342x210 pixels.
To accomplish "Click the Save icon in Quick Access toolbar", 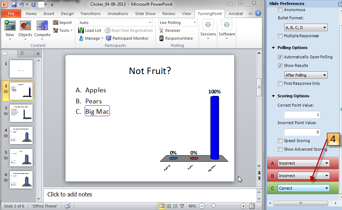I will point(14,4).
